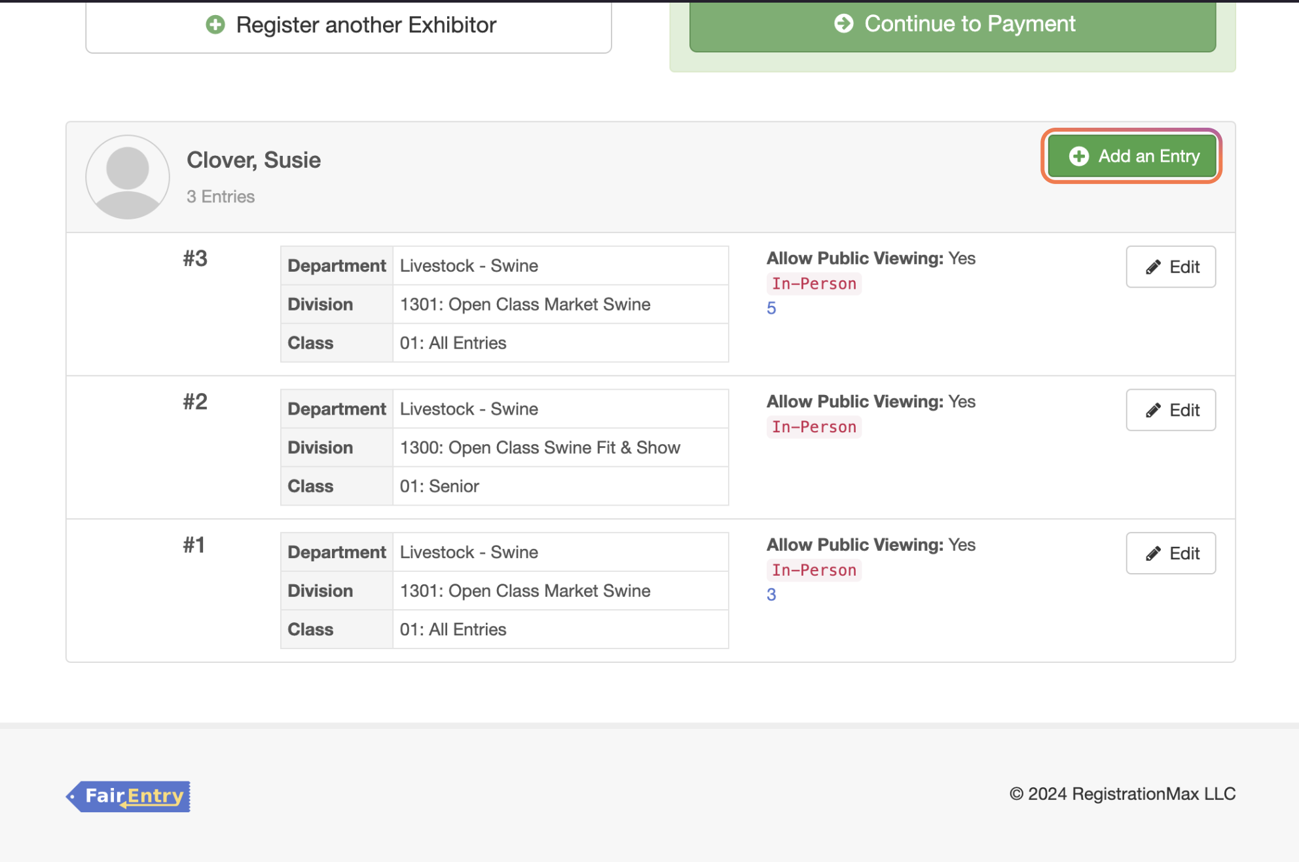The width and height of the screenshot is (1299, 862).
Task: Click the plus icon on Add an Entry
Action: [x=1079, y=156]
